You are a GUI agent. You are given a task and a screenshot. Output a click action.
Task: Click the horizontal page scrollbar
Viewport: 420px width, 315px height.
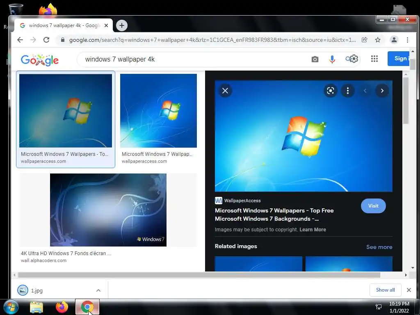point(199,275)
